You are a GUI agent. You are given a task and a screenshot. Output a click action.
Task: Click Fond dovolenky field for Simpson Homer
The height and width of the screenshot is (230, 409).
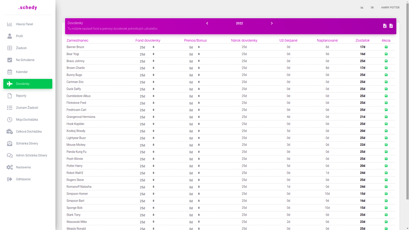coord(143,194)
